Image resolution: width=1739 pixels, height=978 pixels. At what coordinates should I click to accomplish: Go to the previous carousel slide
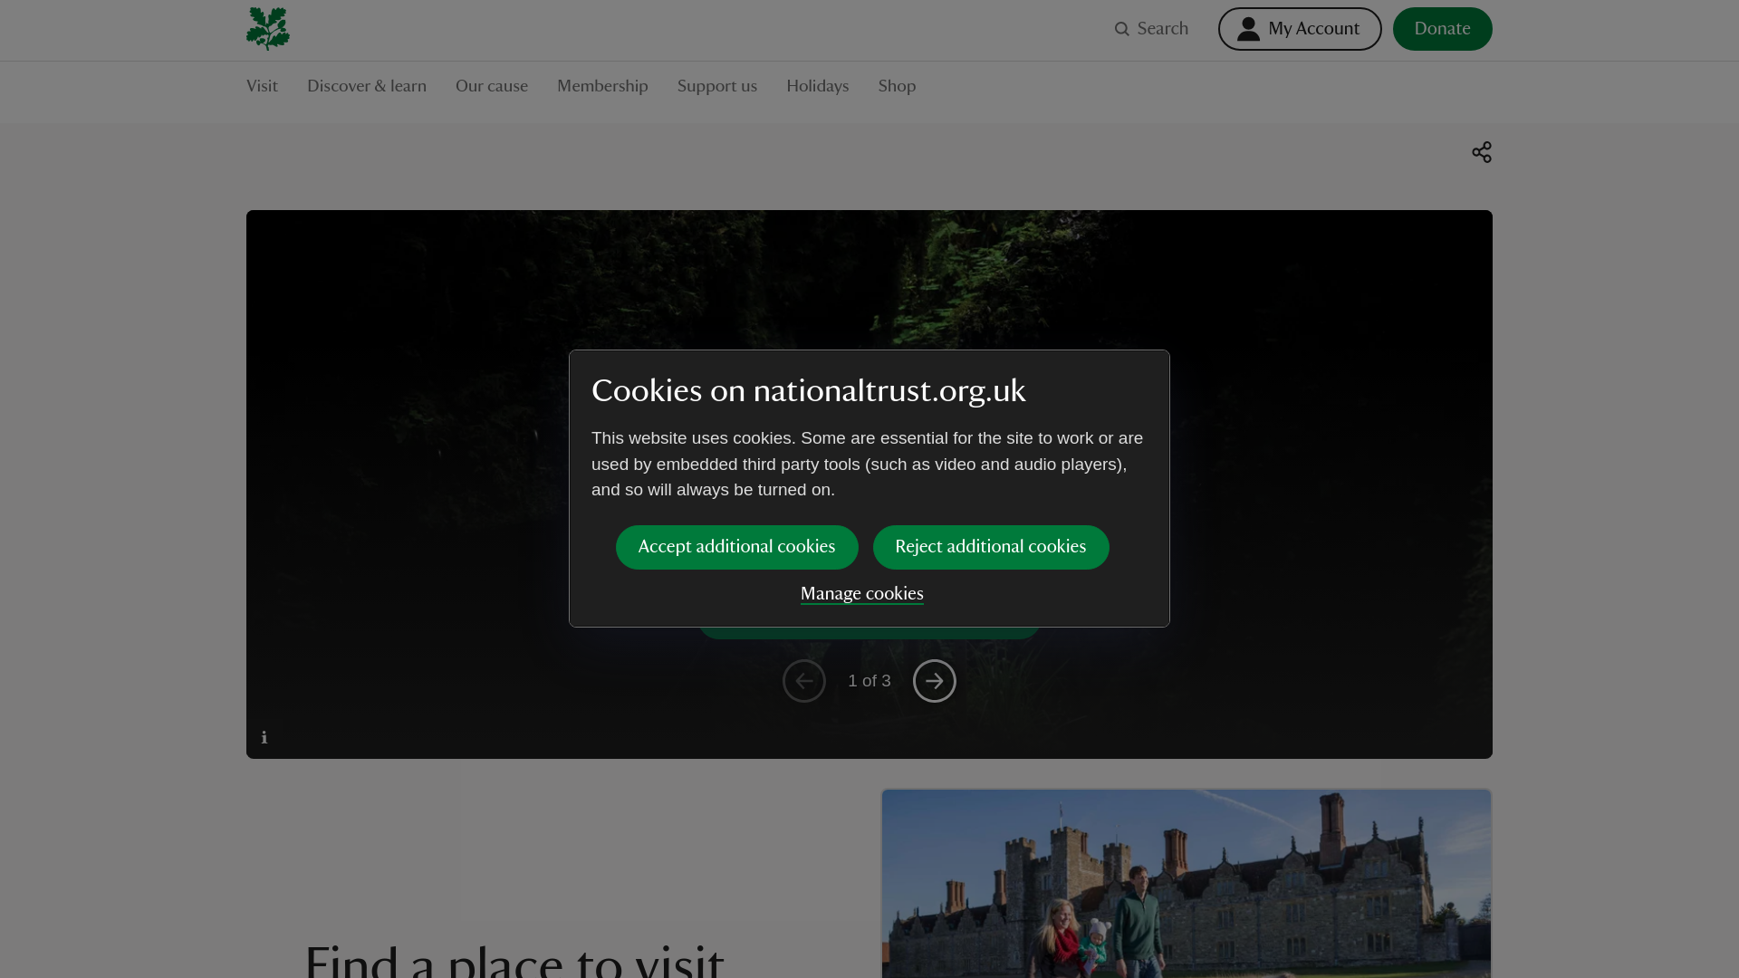click(804, 681)
